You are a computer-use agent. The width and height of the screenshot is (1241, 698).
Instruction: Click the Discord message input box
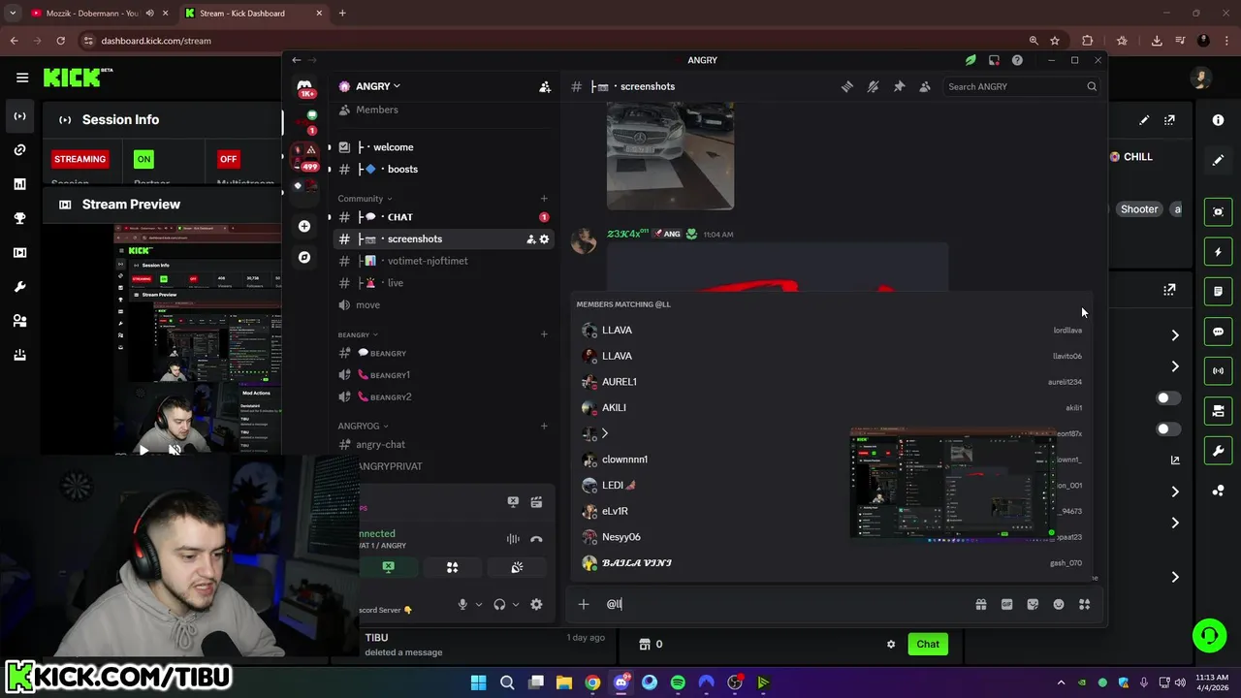click(785, 604)
